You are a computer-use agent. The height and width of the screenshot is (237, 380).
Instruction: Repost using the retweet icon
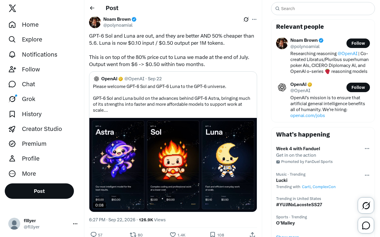pyautogui.click(x=133, y=235)
